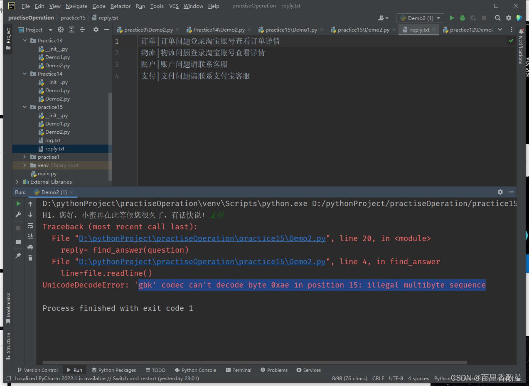Open the File menu
529x386 pixels.
(x=26, y=6)
